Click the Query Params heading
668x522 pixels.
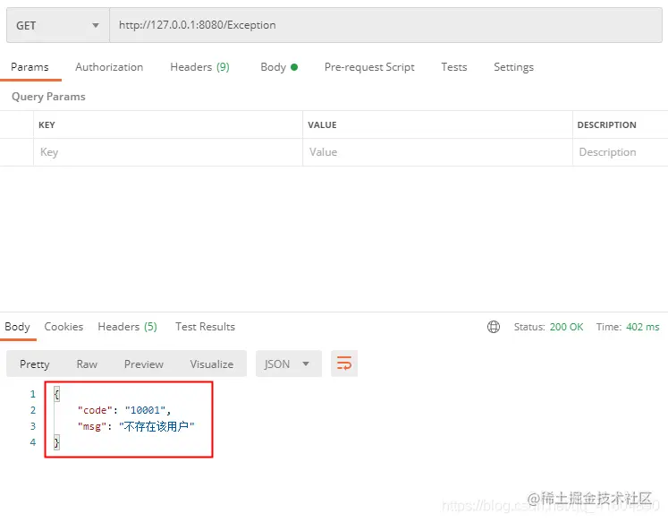48,97
